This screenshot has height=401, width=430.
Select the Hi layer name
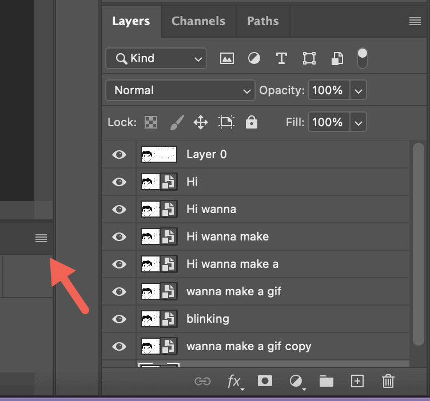coord(192,182)
